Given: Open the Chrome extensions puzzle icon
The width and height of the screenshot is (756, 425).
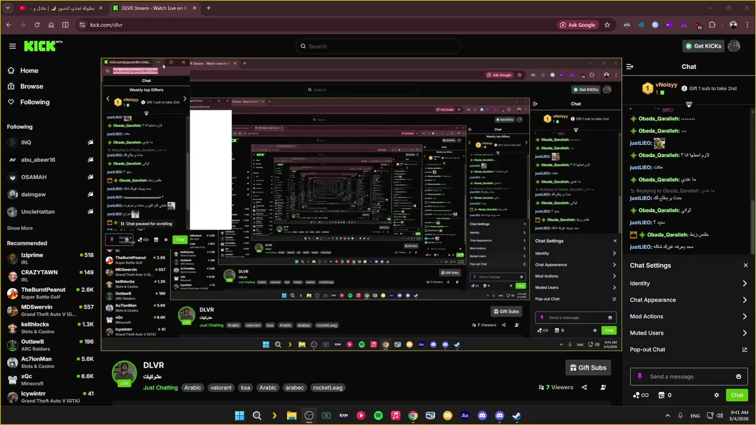Looking at the screenshot, I should [712, 25].
